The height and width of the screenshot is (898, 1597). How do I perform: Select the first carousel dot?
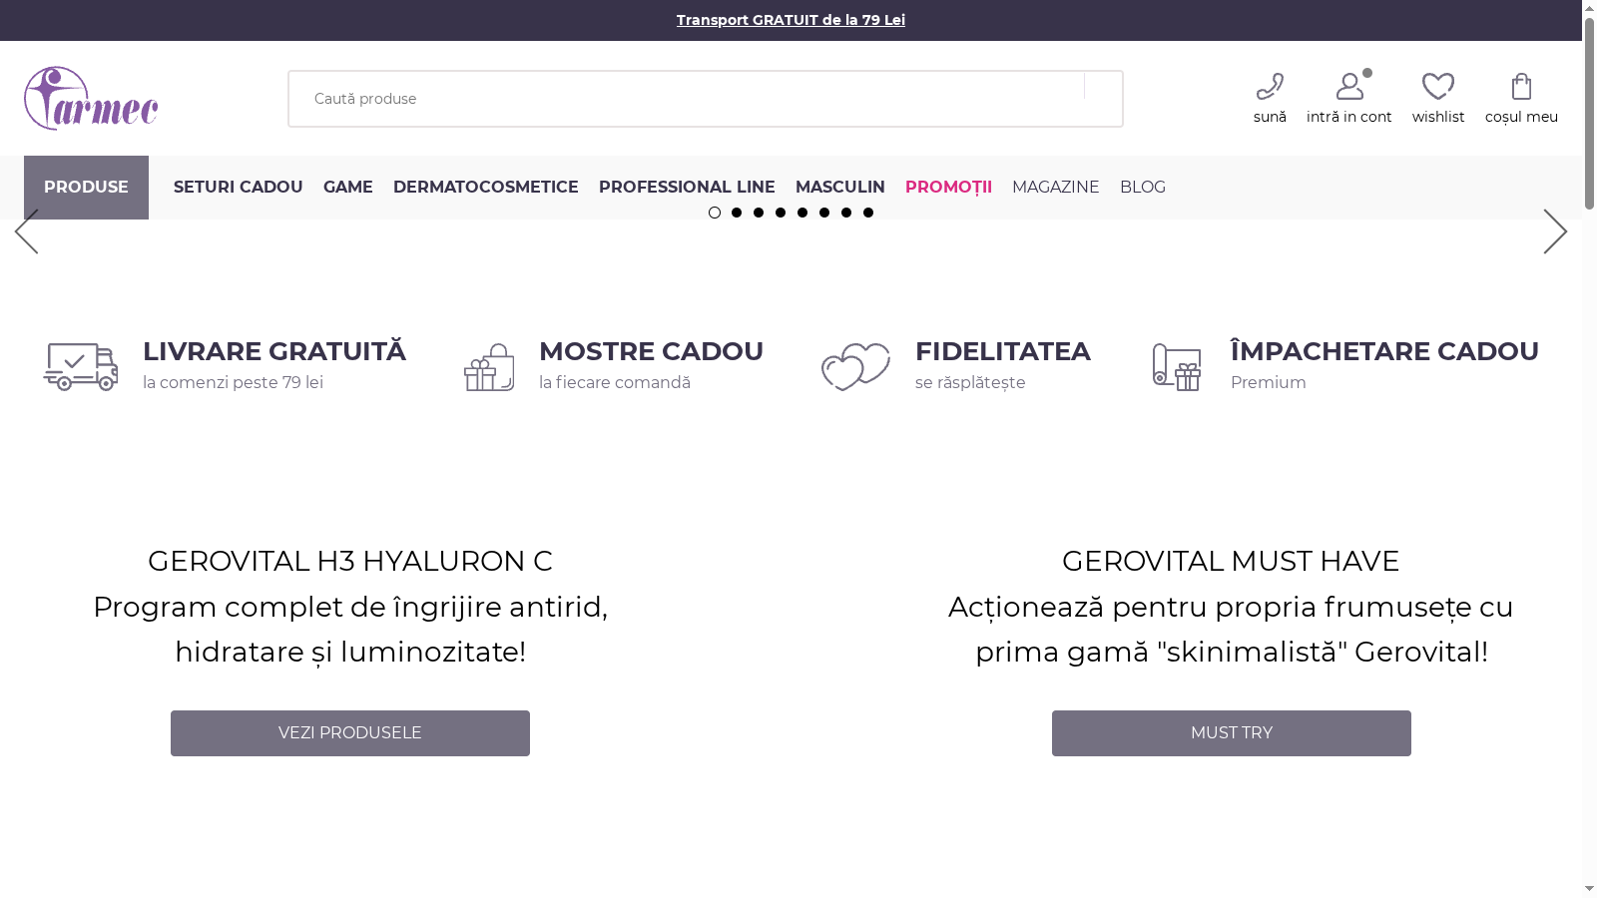click(715, 213)
